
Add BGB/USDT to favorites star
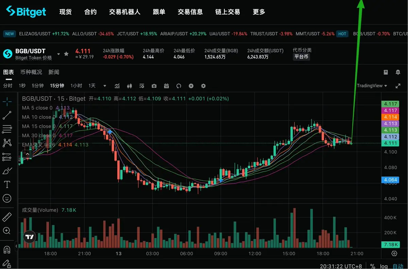coord(66,54)
